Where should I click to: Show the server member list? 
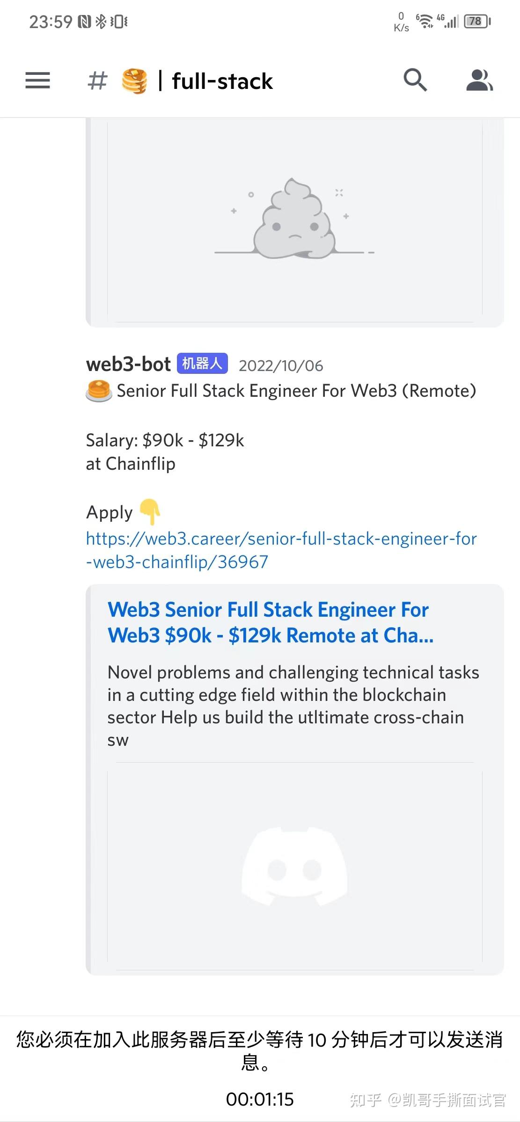(479, 80)
